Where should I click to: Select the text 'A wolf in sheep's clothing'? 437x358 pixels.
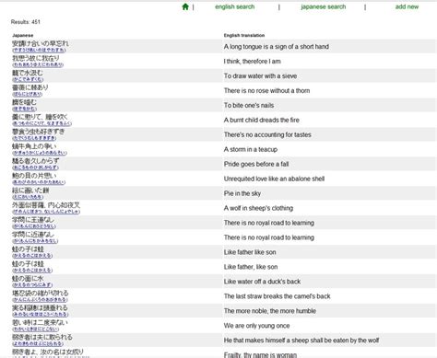[258, 208]
